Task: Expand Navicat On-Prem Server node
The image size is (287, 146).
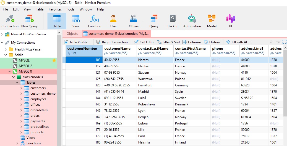Action: coord(2,34)
